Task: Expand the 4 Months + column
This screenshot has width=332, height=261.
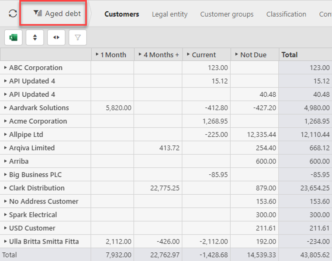Action: pyautogui.click(x=140, y=54)
